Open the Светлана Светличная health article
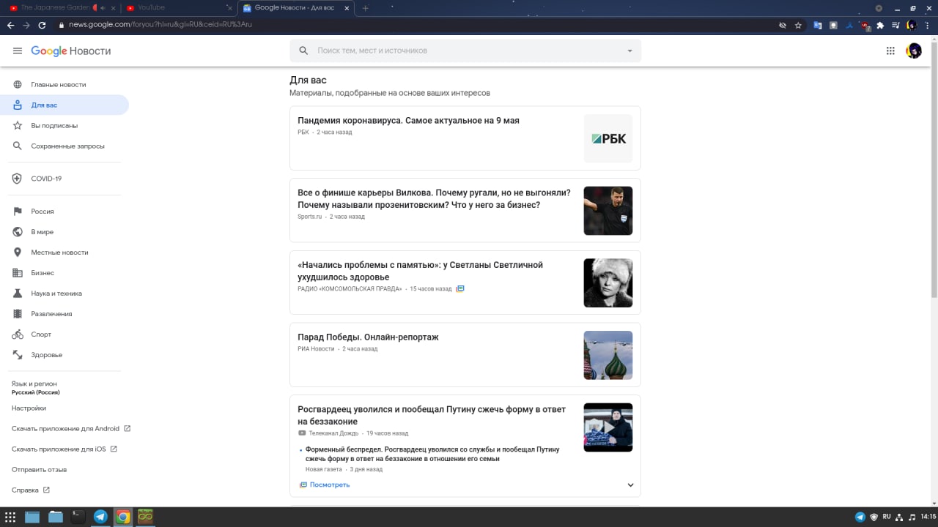 coord(421,271)
